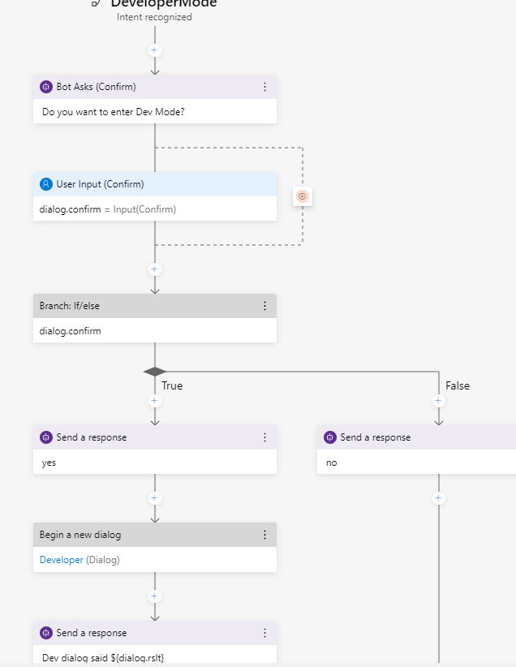Open options for the 'yes' Send a response node
The width and height of the screenshot is (516, 667).
pyautogui.click(x=264, y=437)
